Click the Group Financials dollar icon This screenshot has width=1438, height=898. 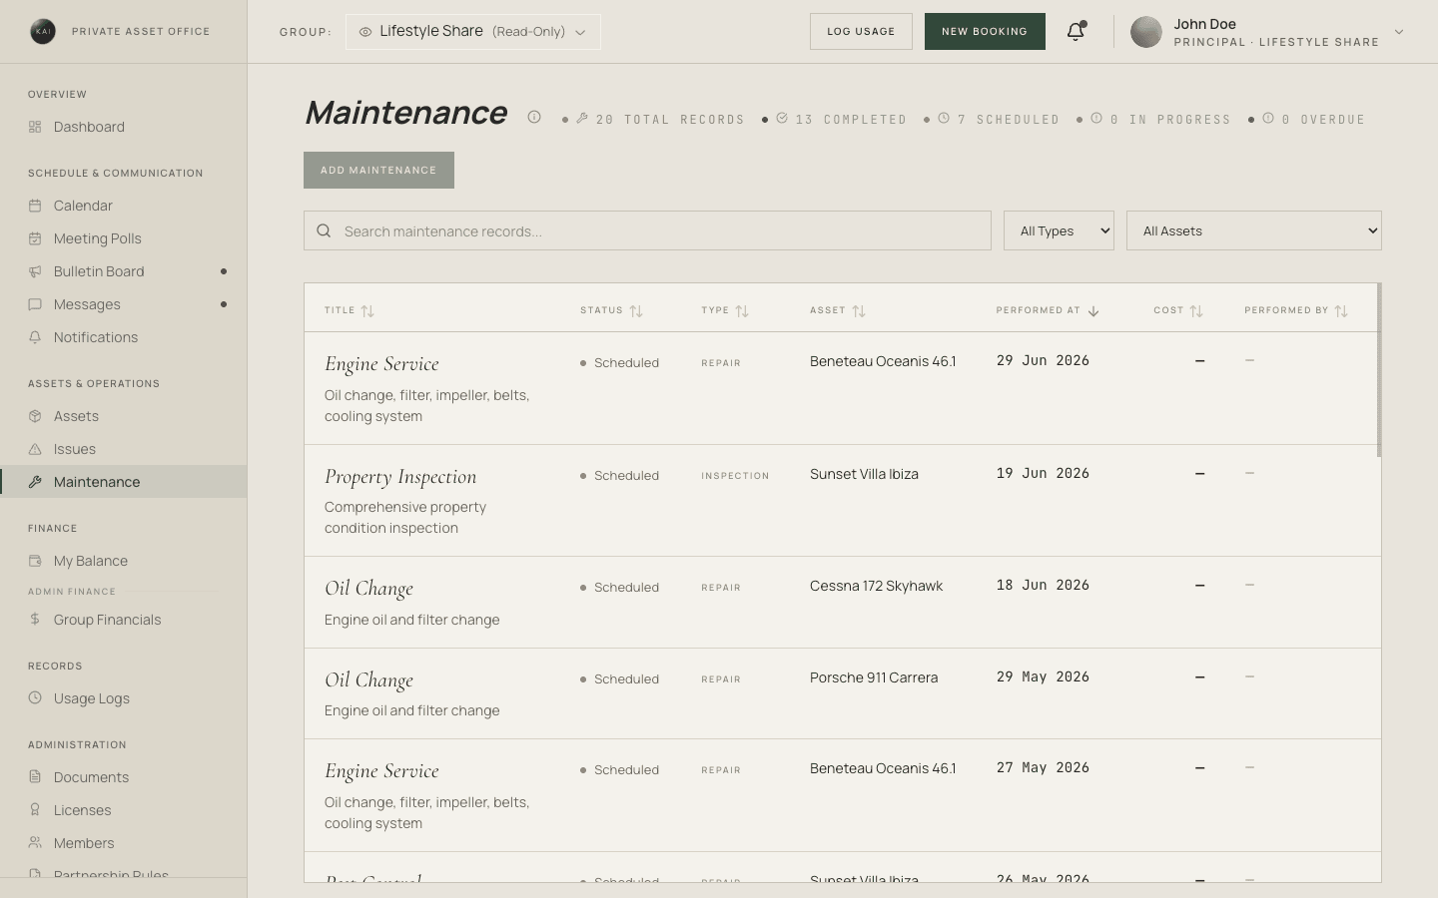[35, 620]
